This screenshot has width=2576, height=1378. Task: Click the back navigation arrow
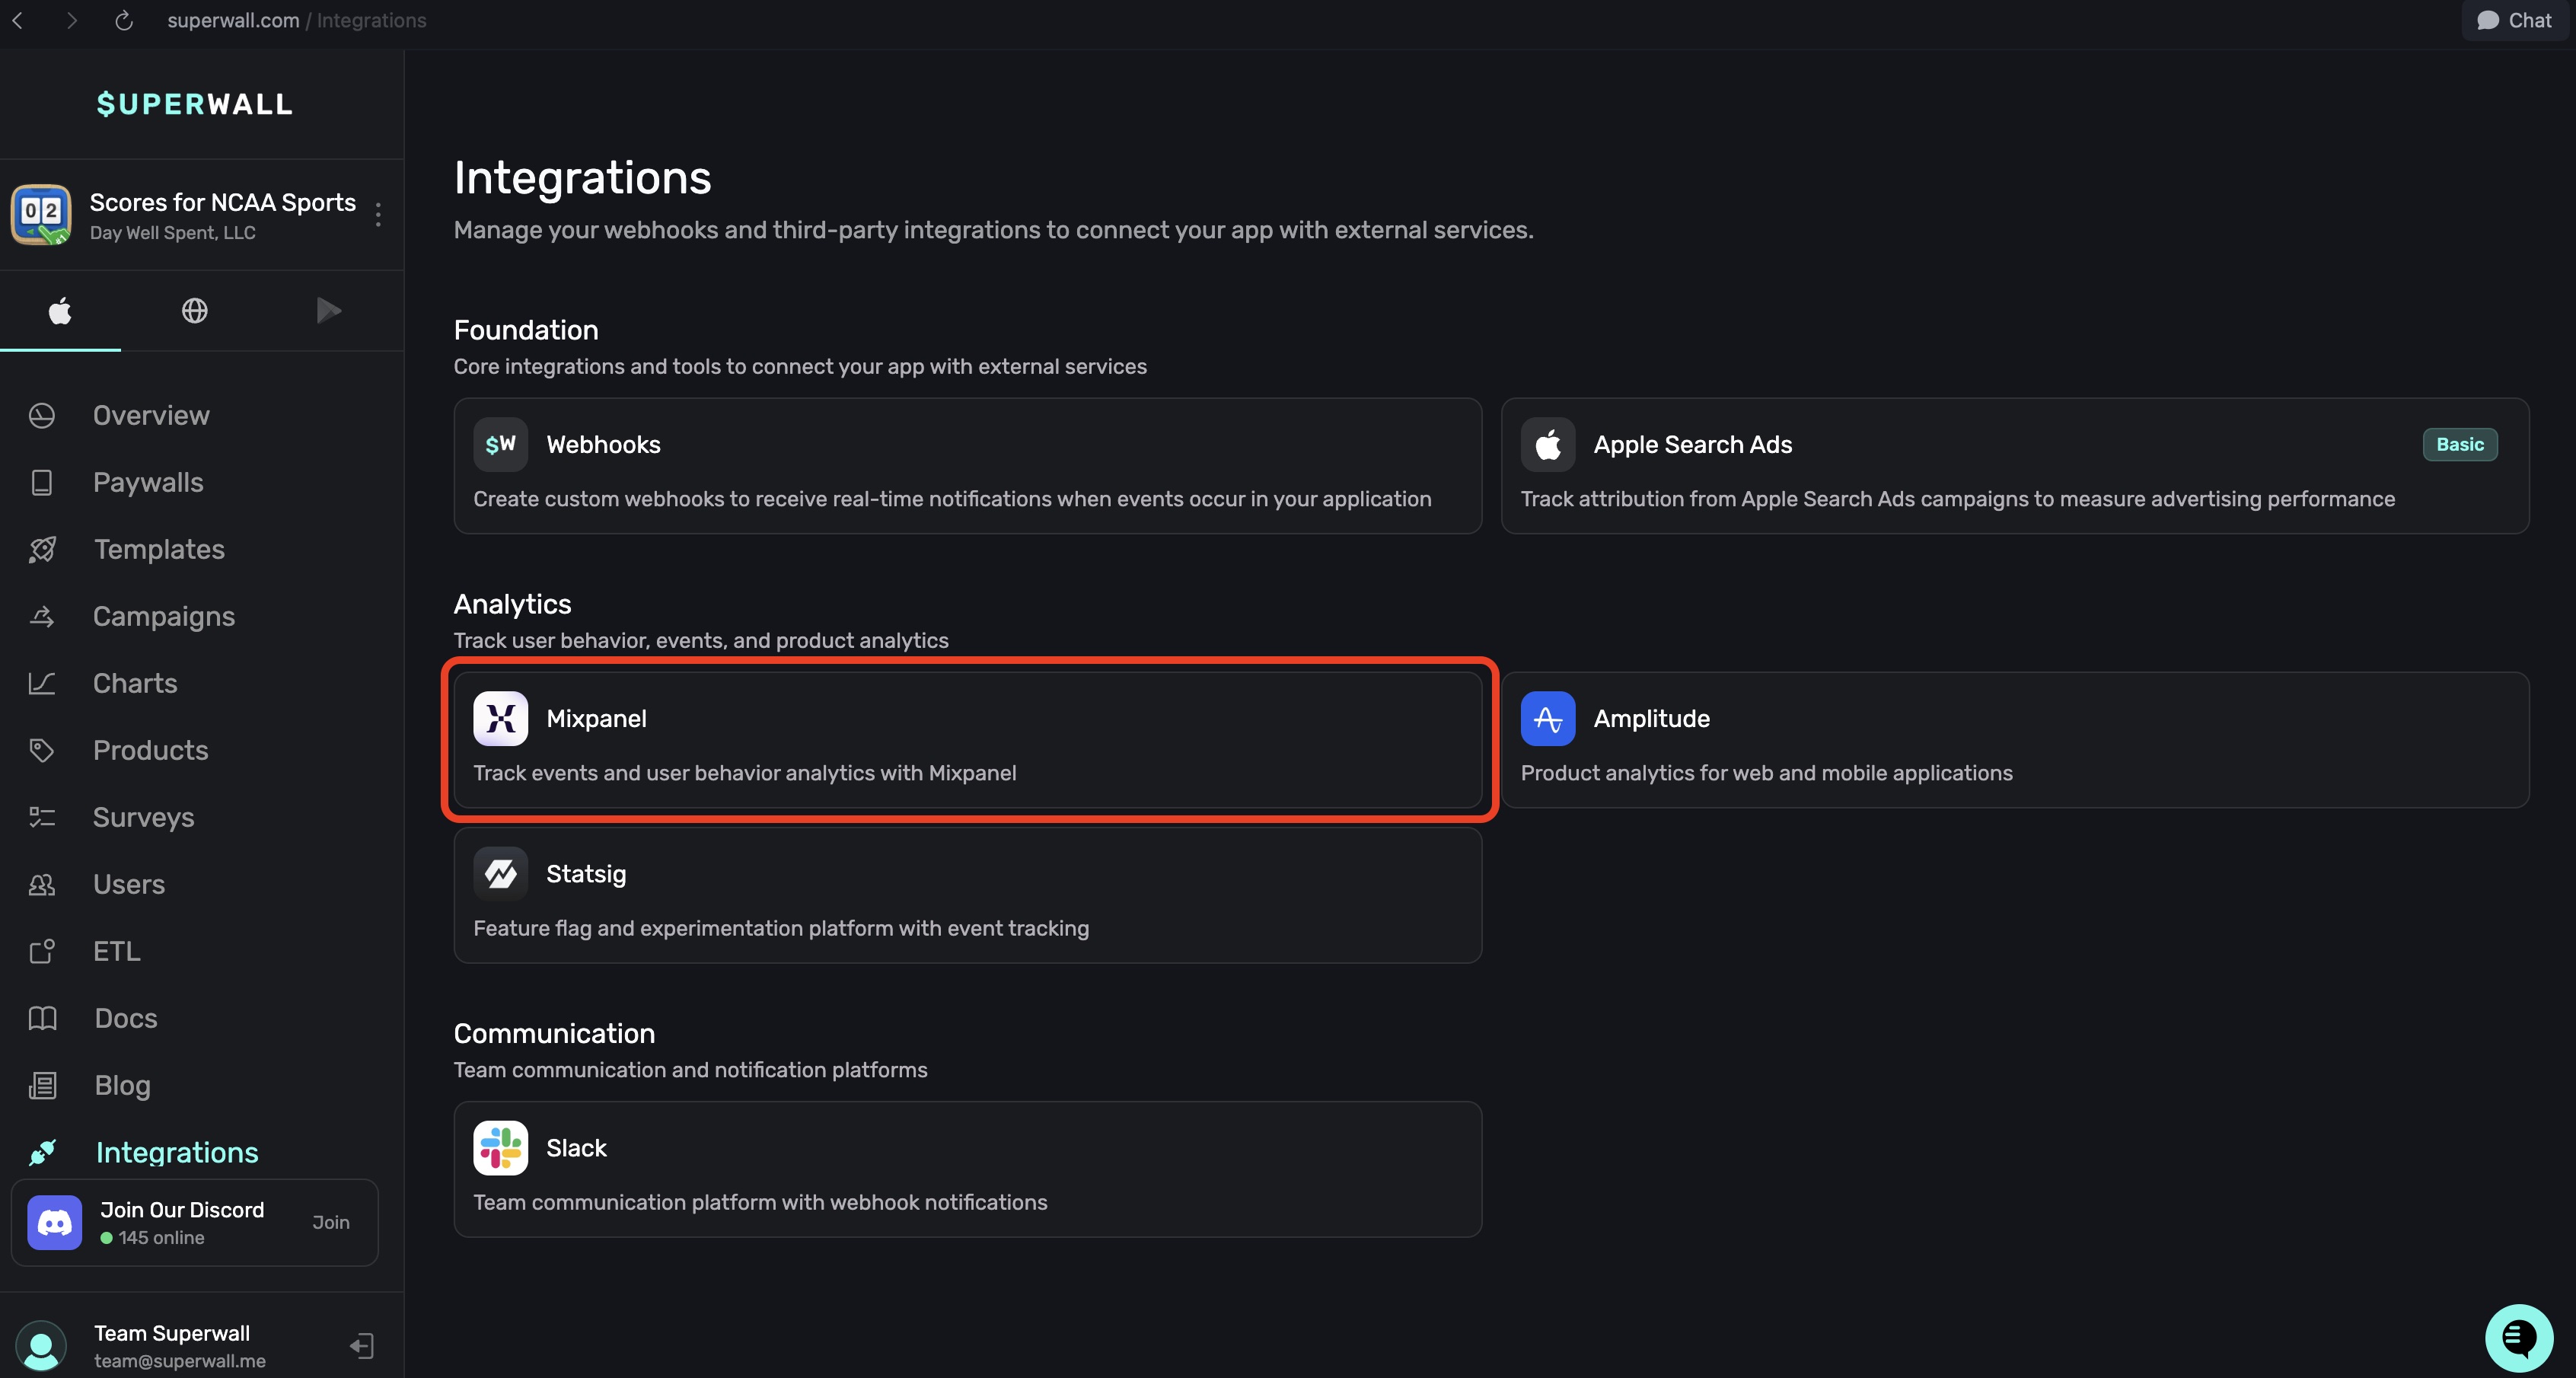(18, 21)
